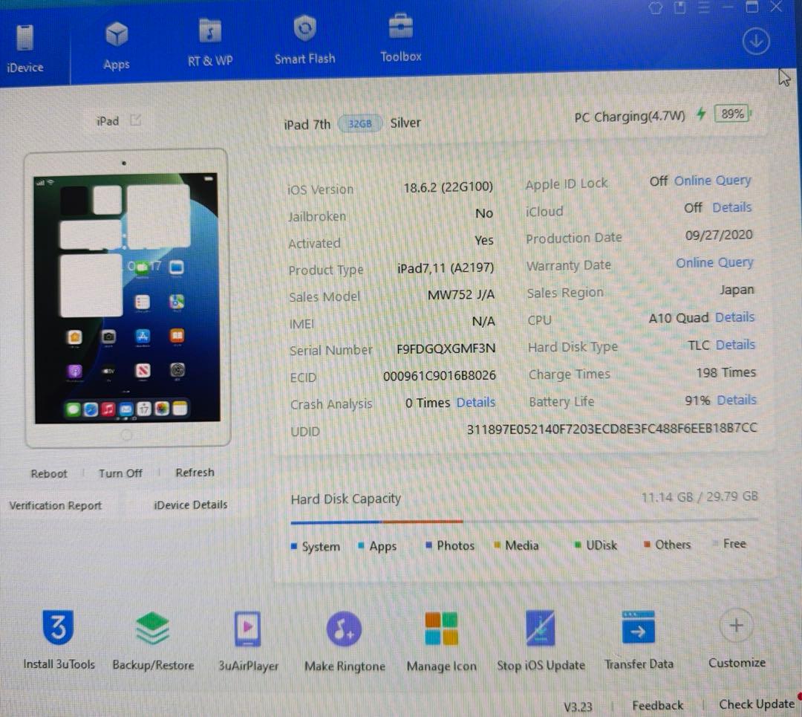Screen dimensions: 802x717
Task: Click the iPad screen thumbnail preview
Action: (125, 297)
